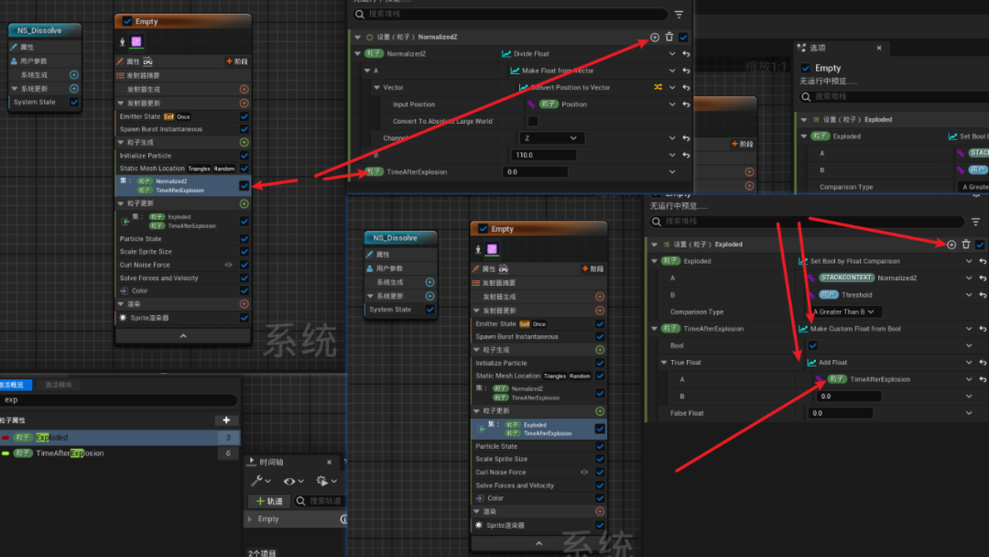This screenshot has height=557, width=989.
Task: Click add icon in lower Exploded module header
Action: [x=951, y=244]
